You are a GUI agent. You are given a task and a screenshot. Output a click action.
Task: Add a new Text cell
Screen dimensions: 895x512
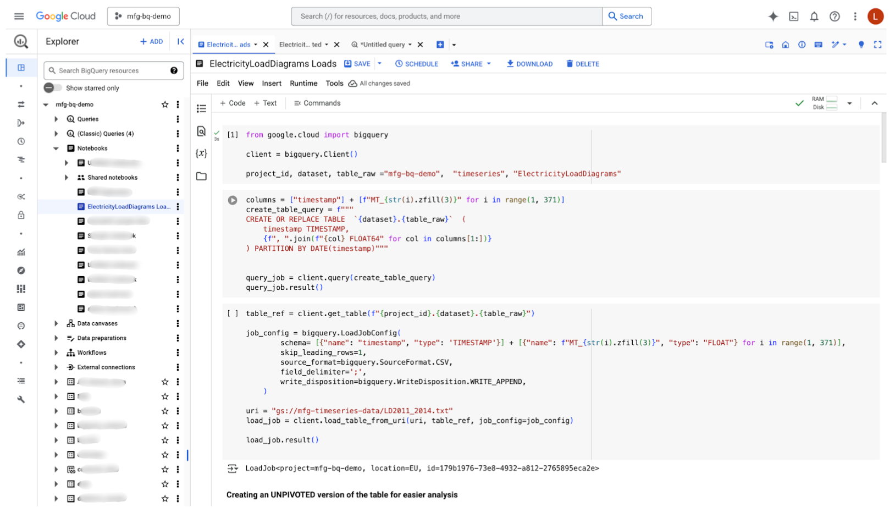(x=266, y=103)
